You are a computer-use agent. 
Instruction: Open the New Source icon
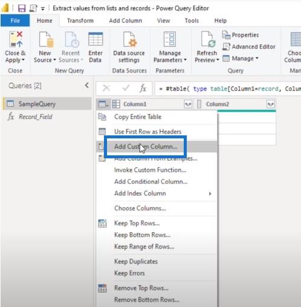click(x=47, y=39)
